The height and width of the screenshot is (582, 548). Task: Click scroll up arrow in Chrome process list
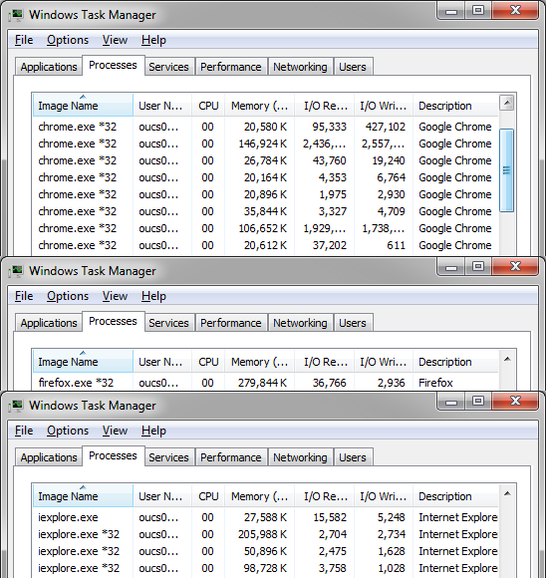coord(507,103)
